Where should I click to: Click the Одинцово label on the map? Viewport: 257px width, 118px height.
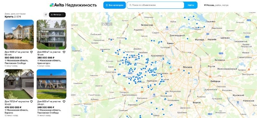point(152,81)
